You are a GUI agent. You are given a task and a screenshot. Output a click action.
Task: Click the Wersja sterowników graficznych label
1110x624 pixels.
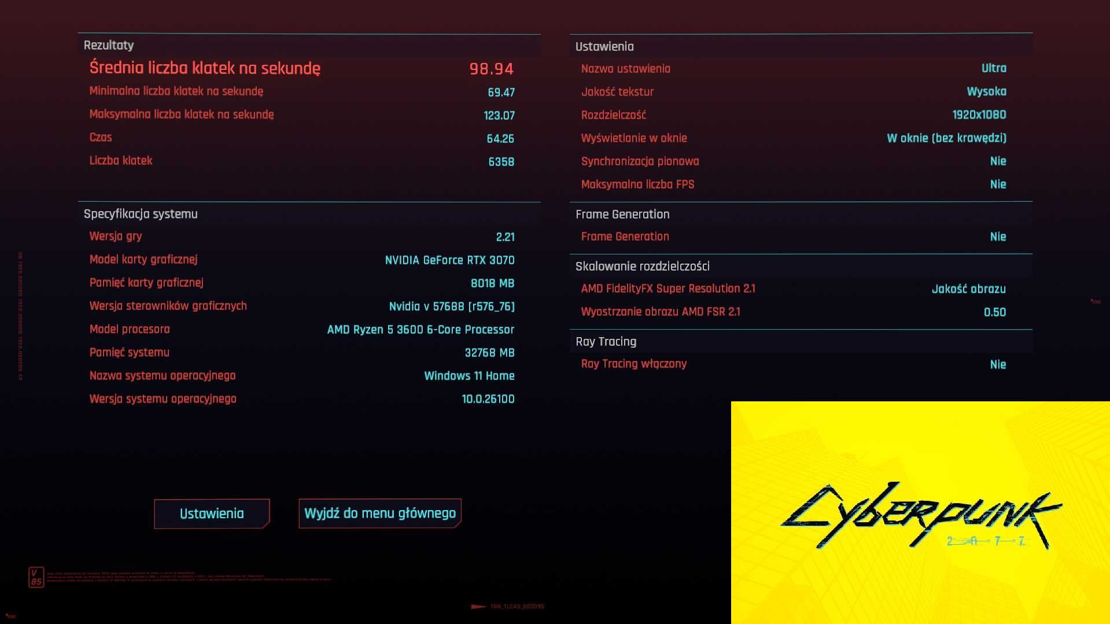(x=168, y=306)
